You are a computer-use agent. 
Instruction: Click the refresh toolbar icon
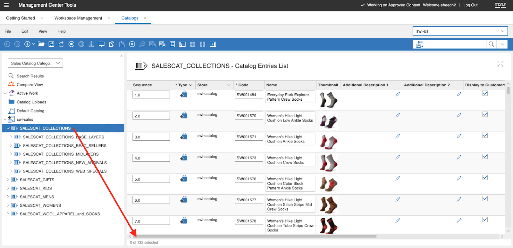61,44
